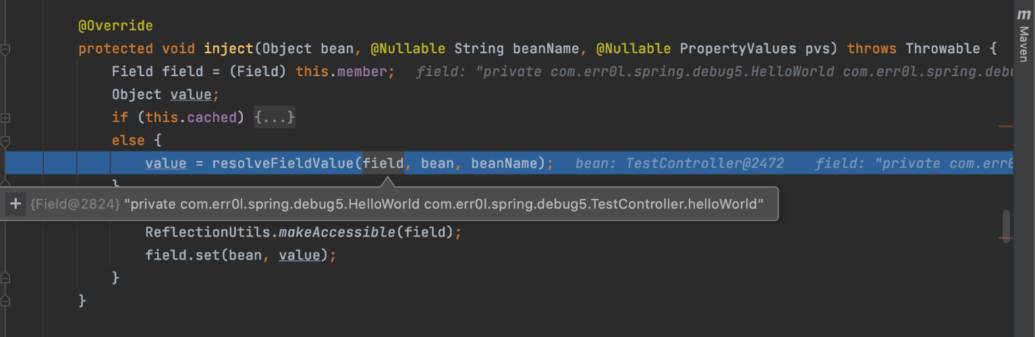Collapse the else block using its gutter fold marker
This screenshot has width=1035, height=337.
(5, 141)
